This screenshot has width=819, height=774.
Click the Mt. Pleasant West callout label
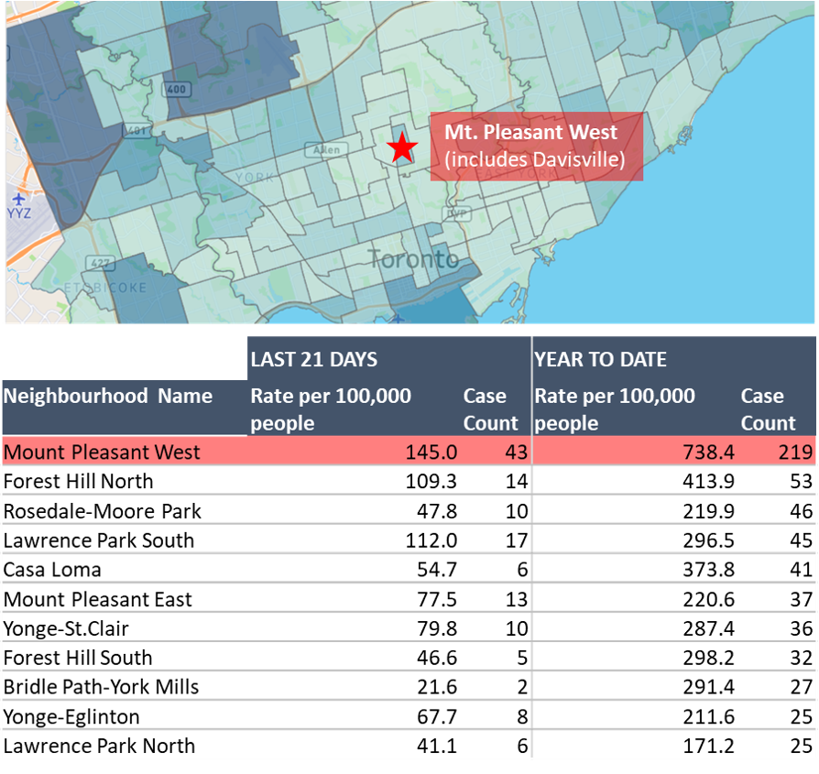click(x=536, y=147)
